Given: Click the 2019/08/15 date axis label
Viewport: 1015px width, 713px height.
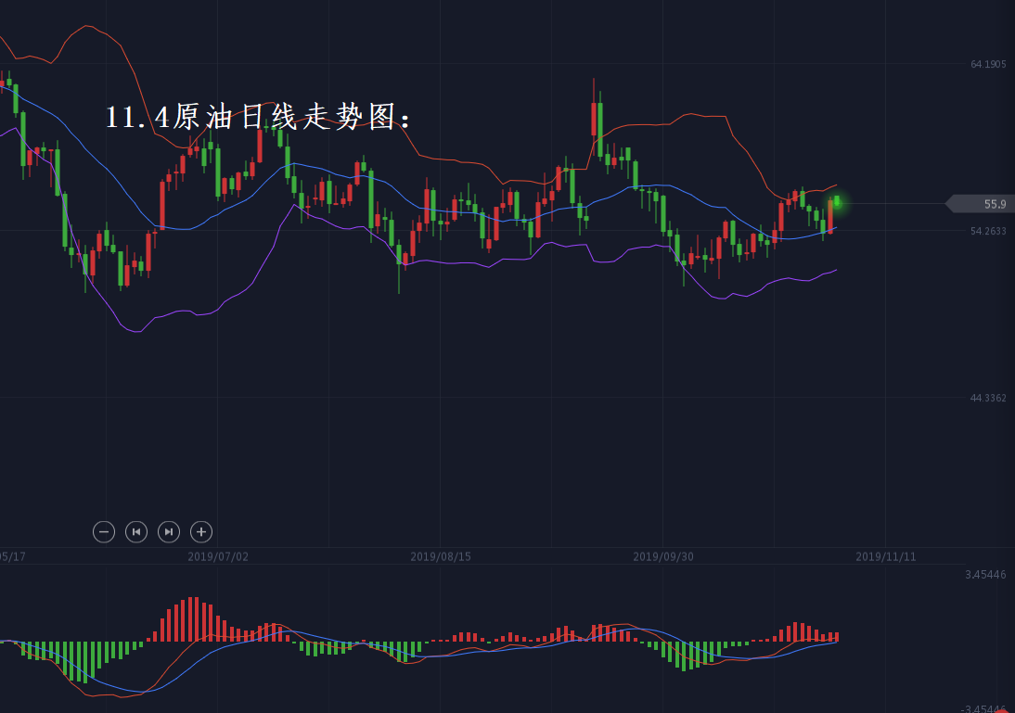Looking at the screenshot, I should coord(441,557).
